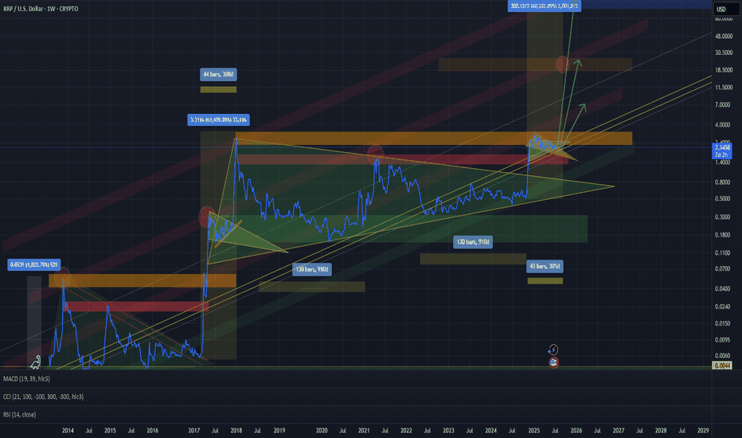Click the 0.5000 price scale value

[723, 199]
